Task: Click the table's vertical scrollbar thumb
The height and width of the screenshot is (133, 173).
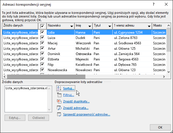Action: 168,40
